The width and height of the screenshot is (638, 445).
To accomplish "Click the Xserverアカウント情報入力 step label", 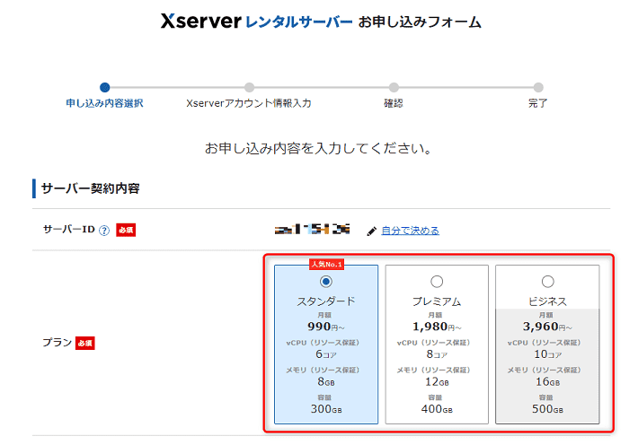I will tap(249, 103).
